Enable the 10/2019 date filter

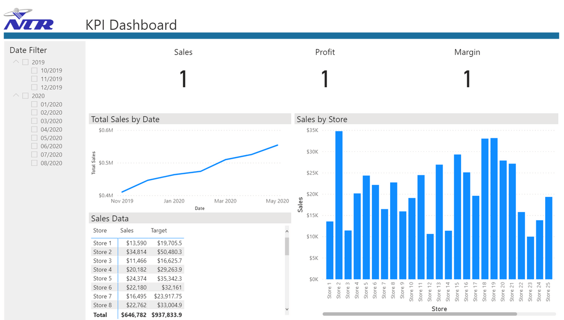click(x=34, y=70)
